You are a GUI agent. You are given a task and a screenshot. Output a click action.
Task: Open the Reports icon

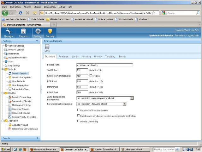tap(23, 31)
